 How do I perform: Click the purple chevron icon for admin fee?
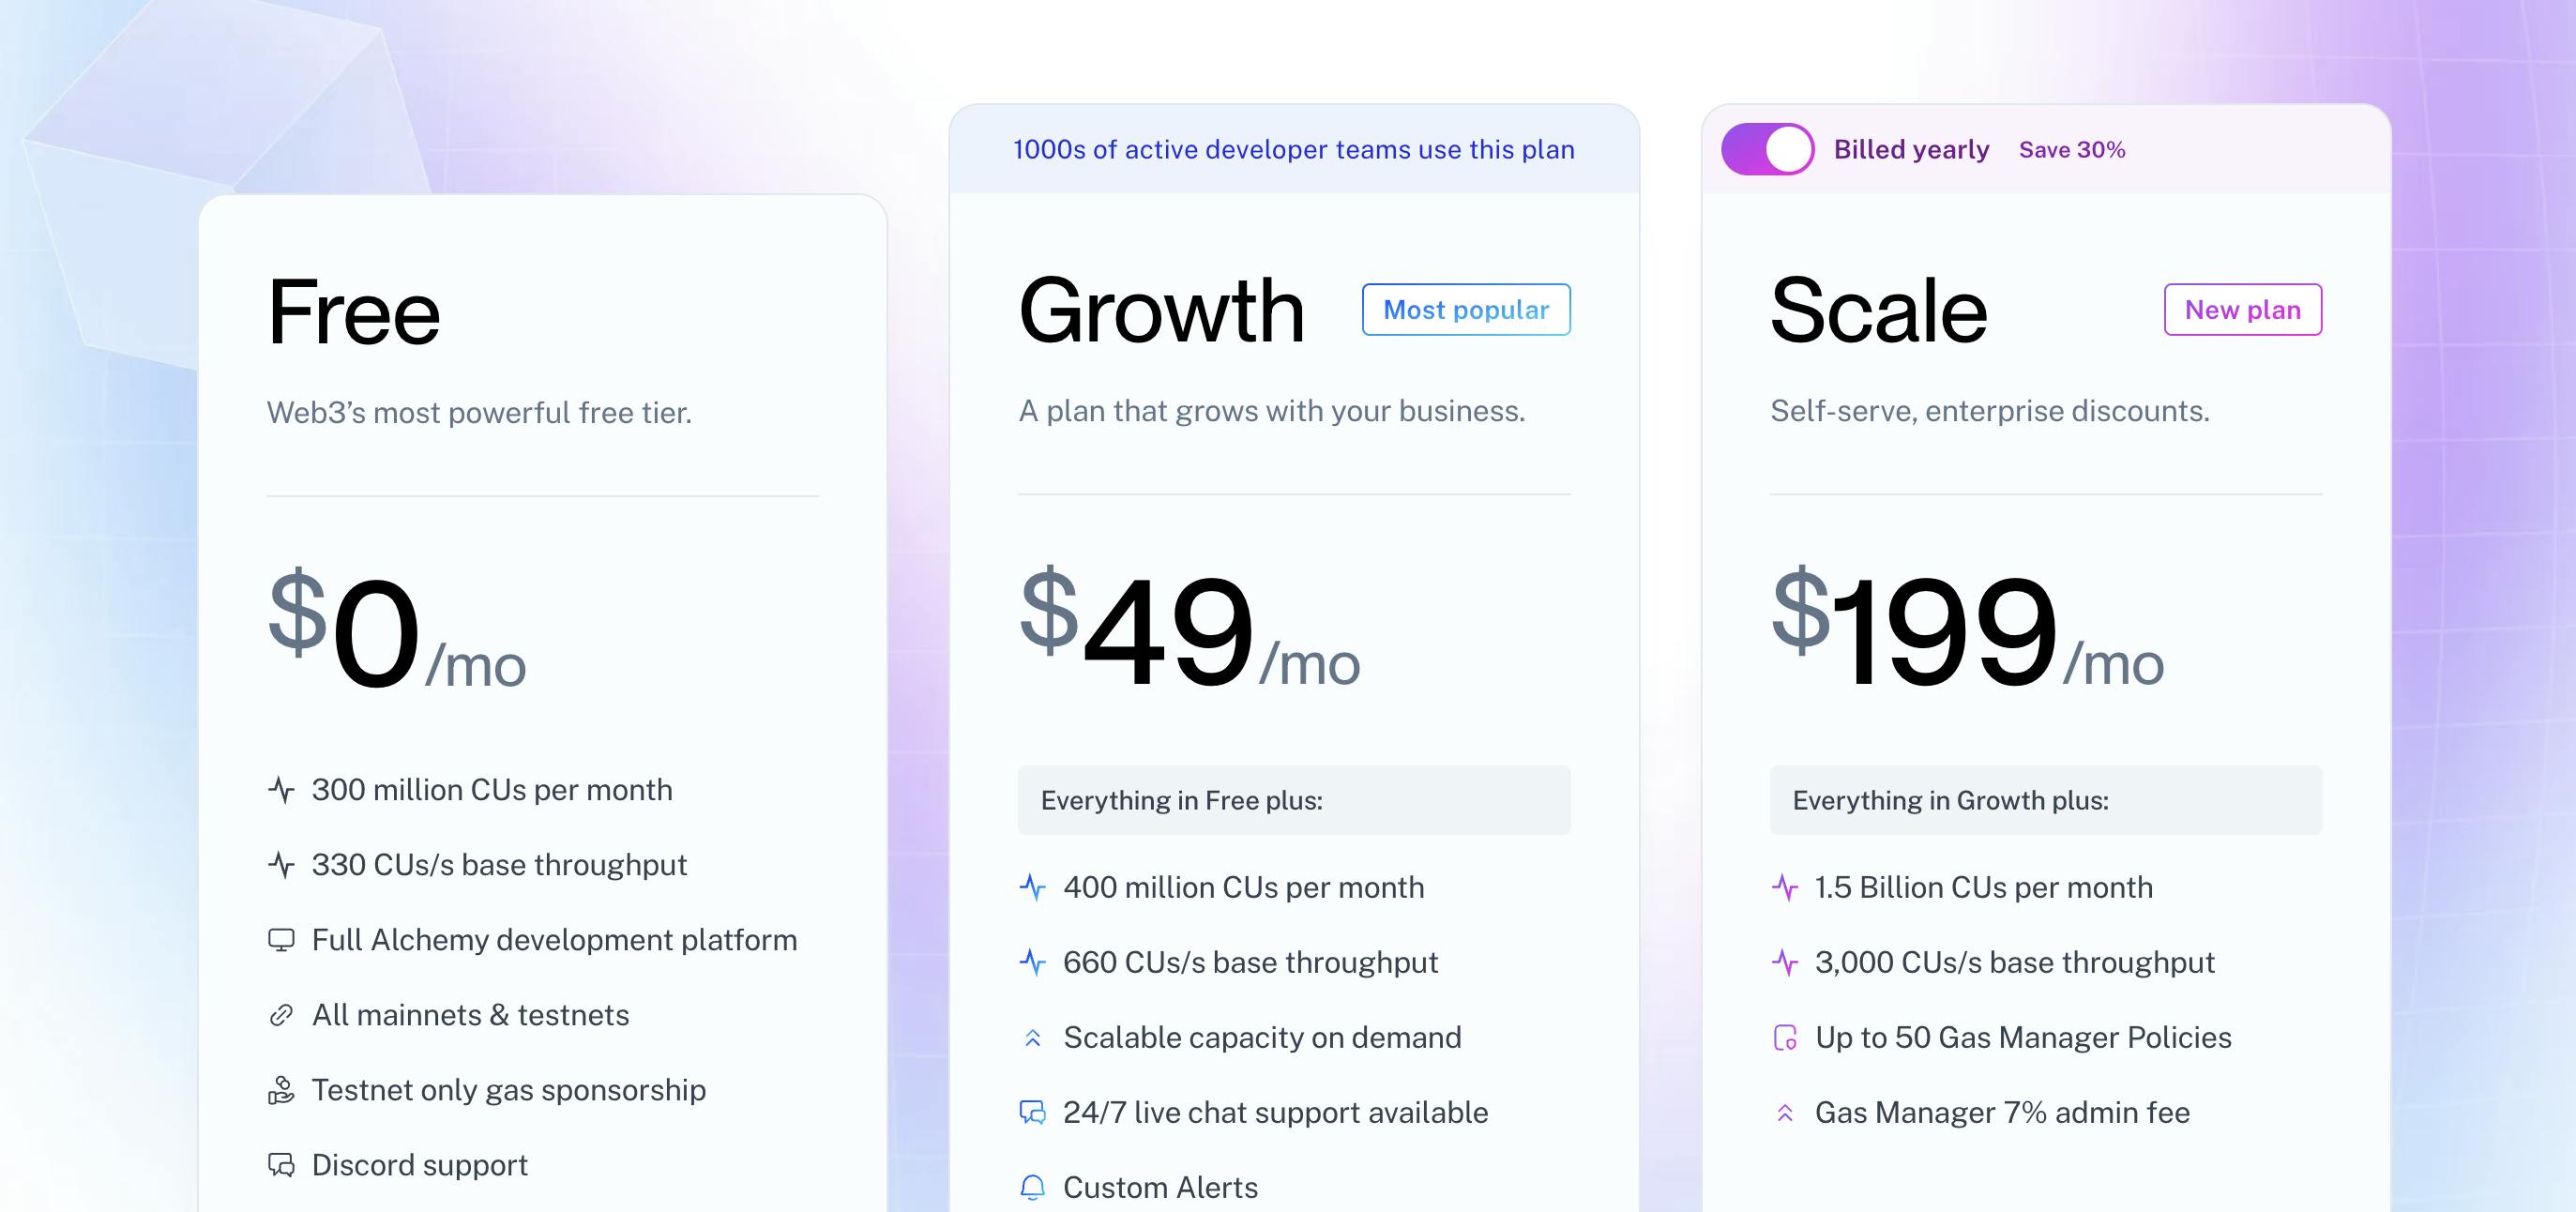(1785, 1113)
